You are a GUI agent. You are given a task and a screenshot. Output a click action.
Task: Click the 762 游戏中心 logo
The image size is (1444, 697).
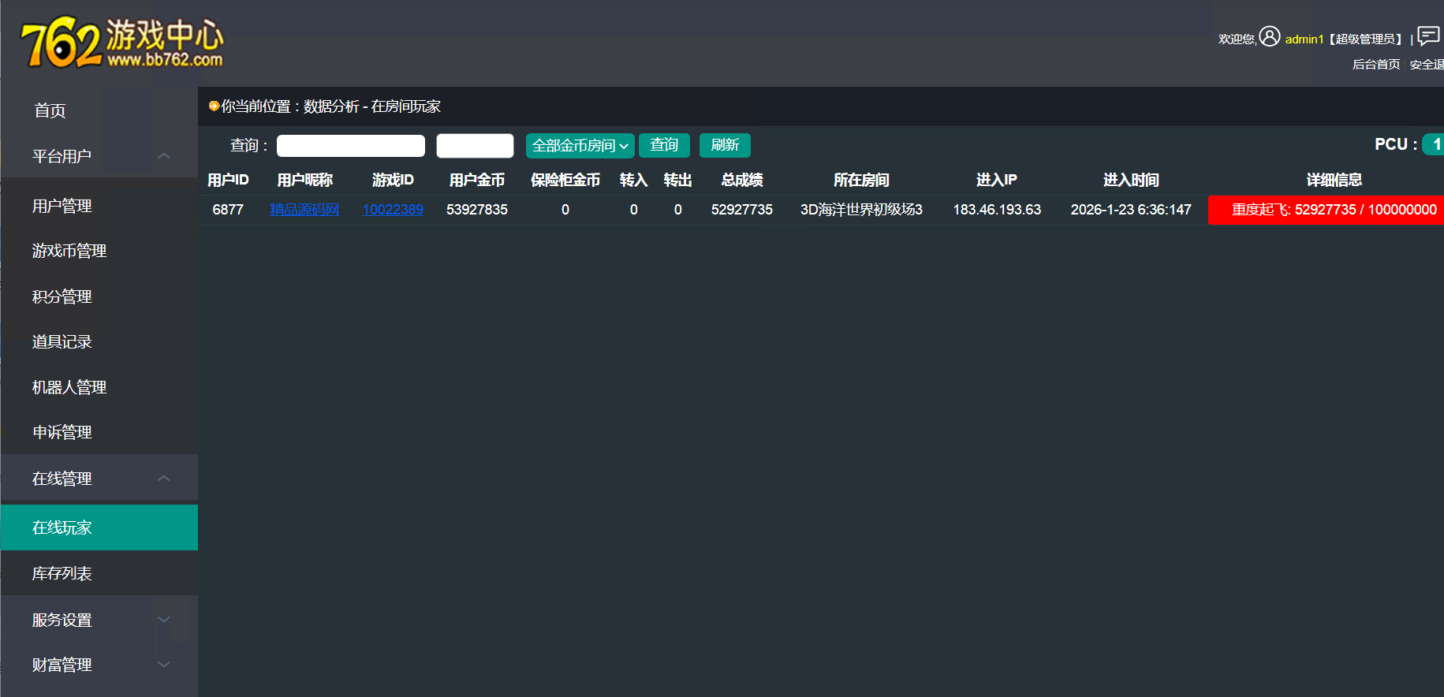122,43
